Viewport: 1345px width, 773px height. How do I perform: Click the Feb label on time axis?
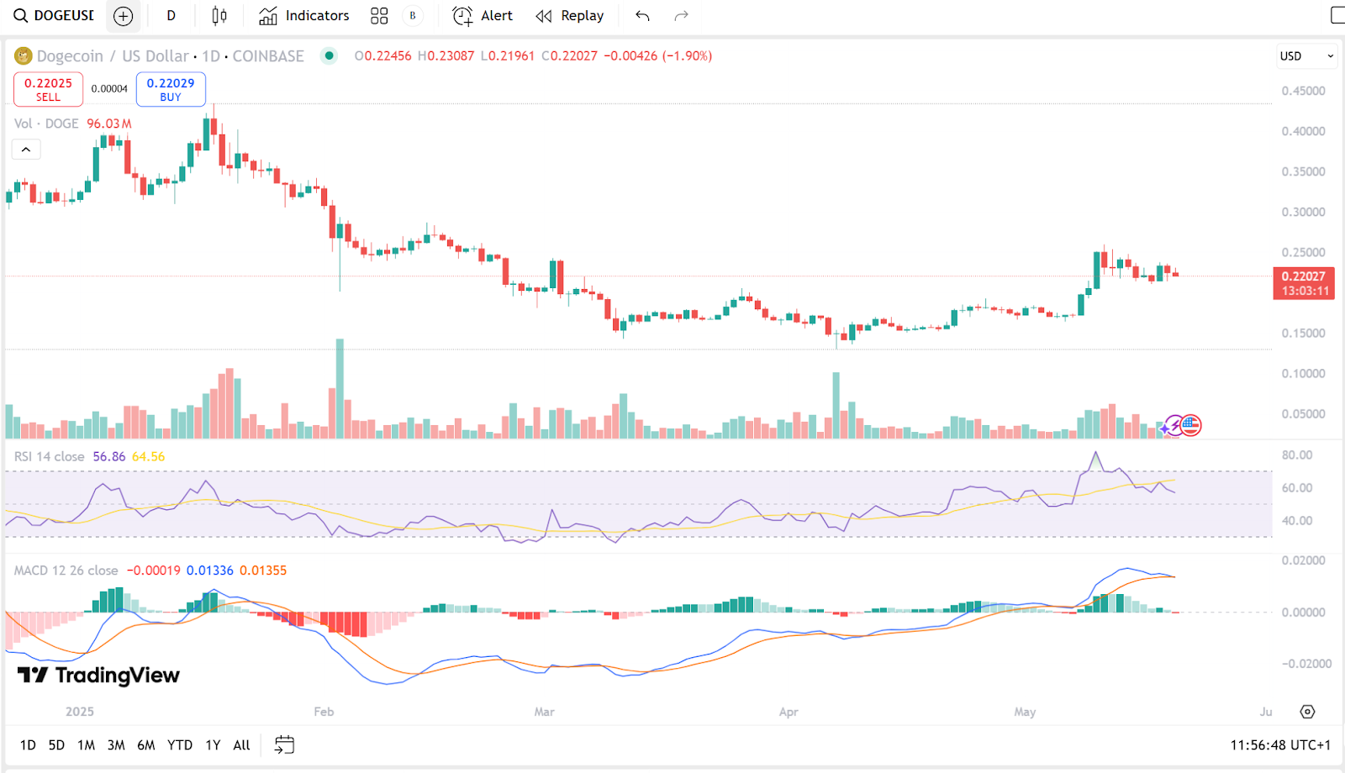point(324,712)
